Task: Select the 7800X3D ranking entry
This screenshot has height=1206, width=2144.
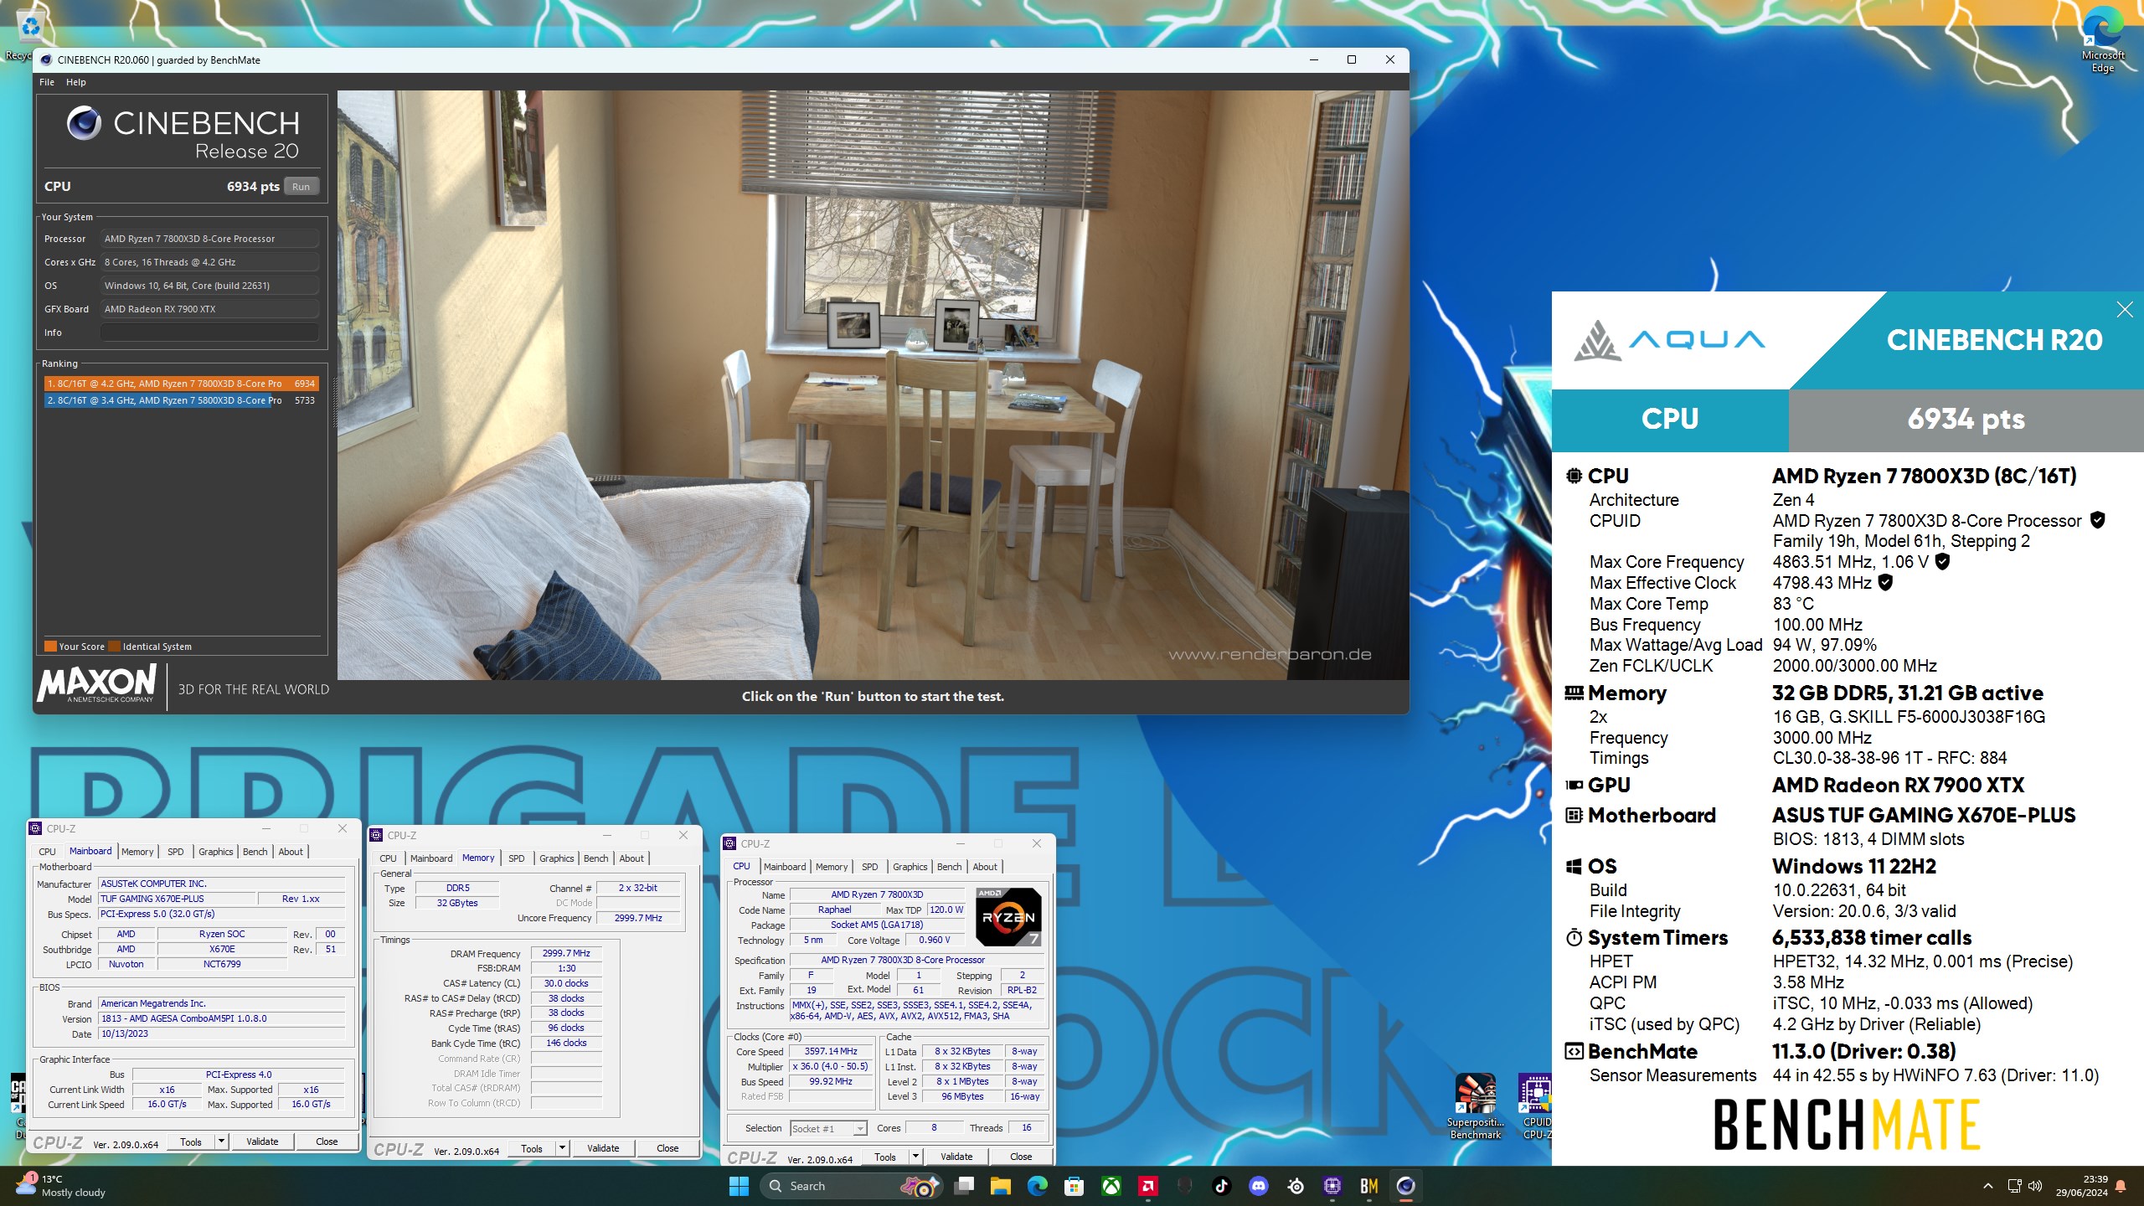Action: coord(181,384)
